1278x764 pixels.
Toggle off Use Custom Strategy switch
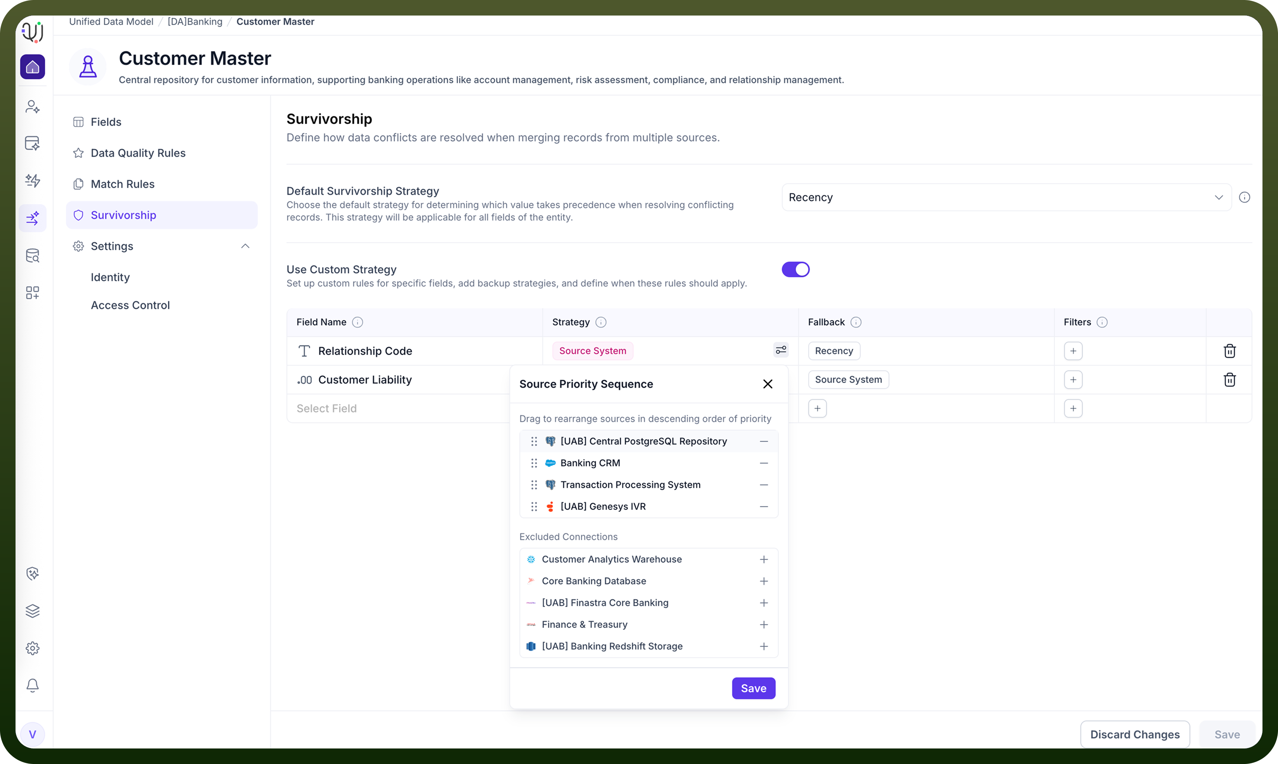click(796, 269)
